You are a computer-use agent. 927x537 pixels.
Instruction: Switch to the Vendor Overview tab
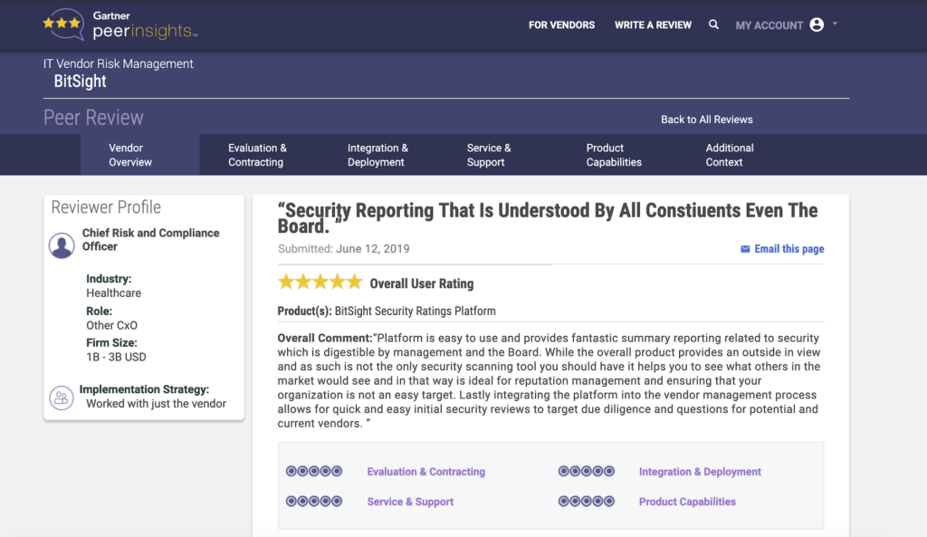tap(140, 155)
